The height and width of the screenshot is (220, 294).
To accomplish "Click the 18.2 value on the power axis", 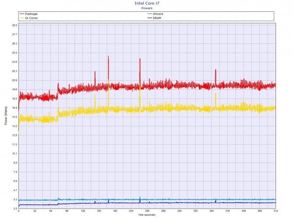I will point(14,99).
